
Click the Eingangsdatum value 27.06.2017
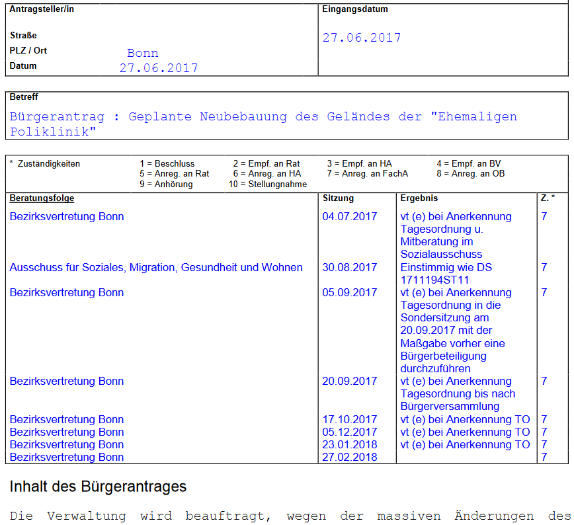click(x=362, y=38)
